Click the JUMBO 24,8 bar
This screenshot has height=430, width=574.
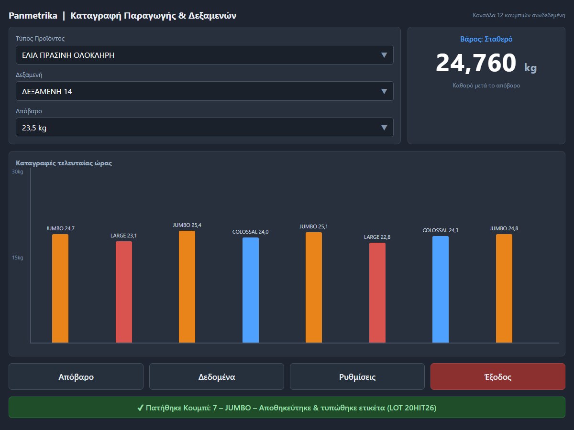click(504, 288)
